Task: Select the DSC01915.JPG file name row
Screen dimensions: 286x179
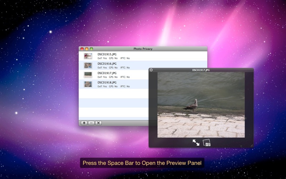Action: [107, 54]
